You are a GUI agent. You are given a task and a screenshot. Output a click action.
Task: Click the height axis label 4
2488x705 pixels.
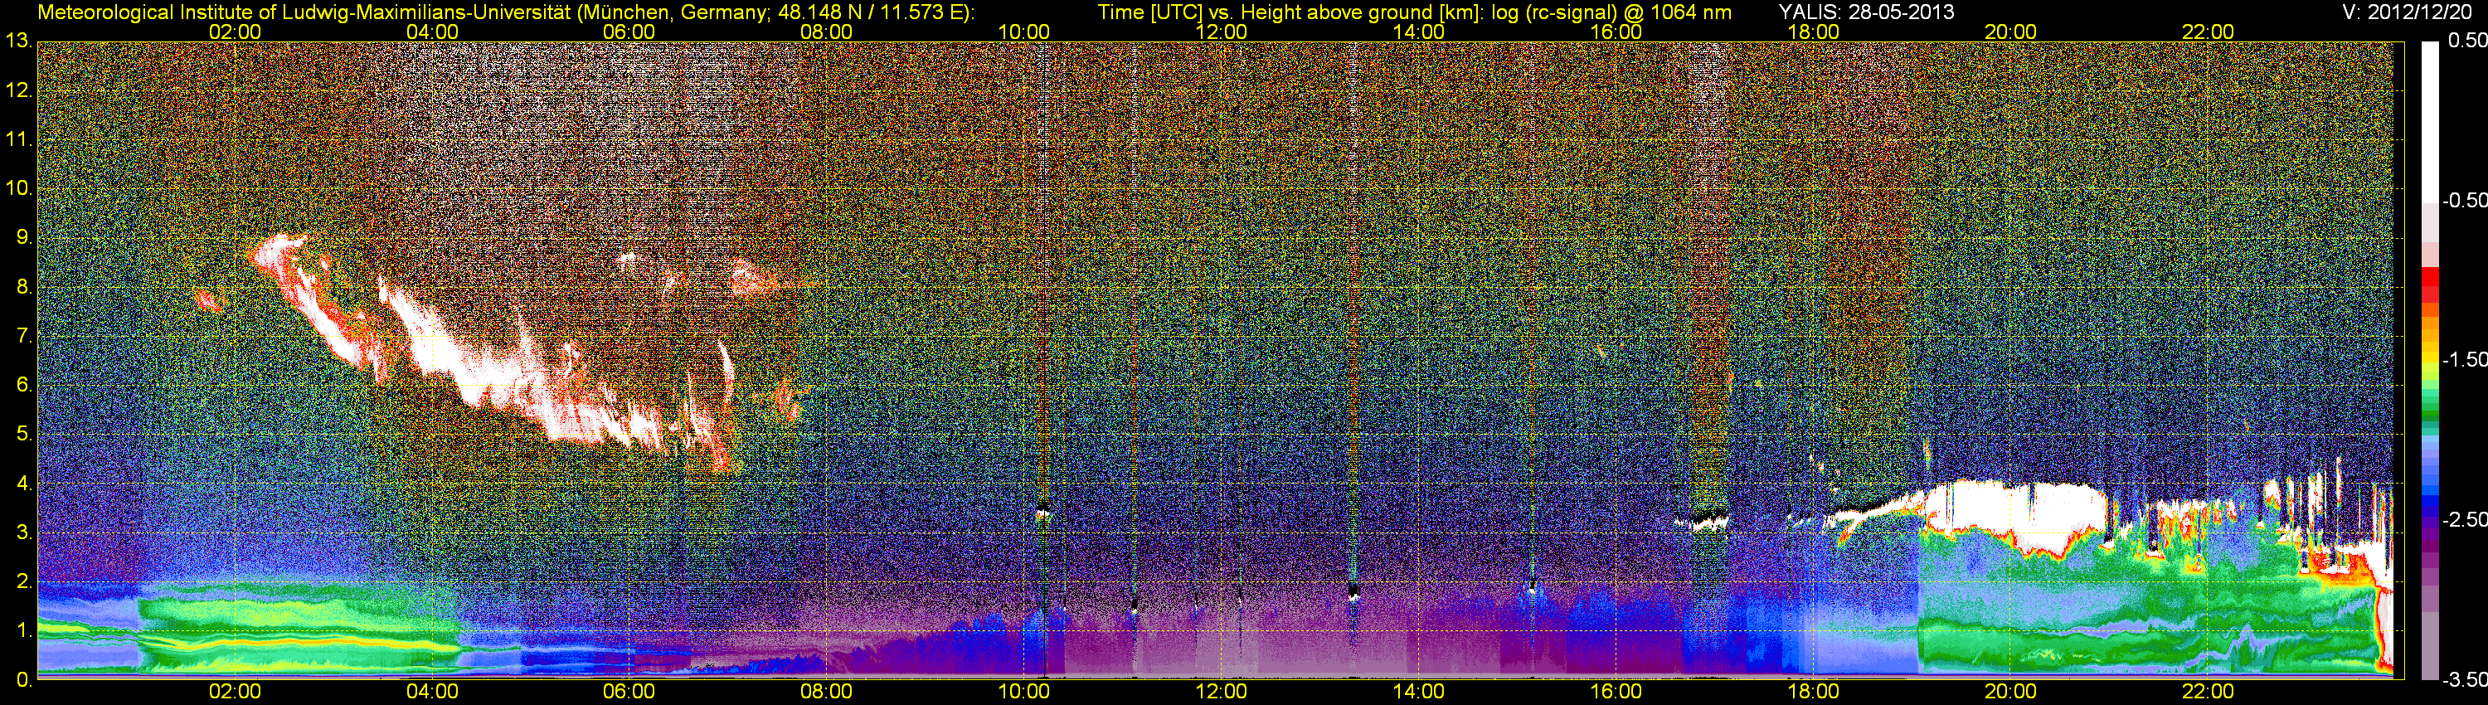(x=23, y=483)
